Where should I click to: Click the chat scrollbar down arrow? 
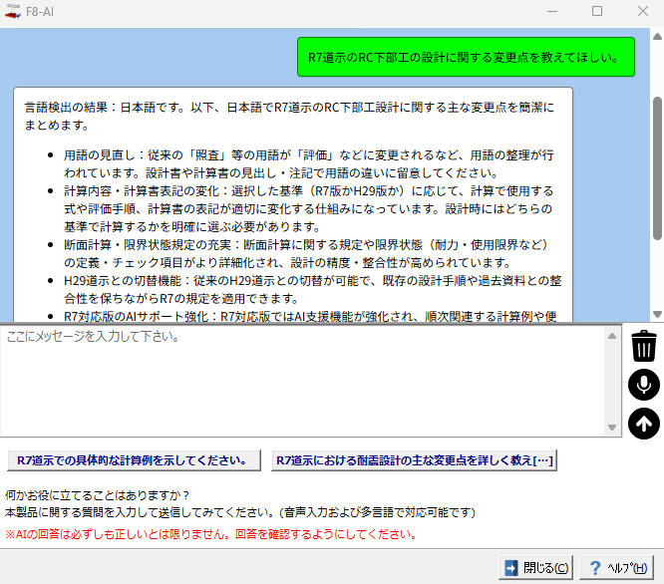tap(657, 315)
